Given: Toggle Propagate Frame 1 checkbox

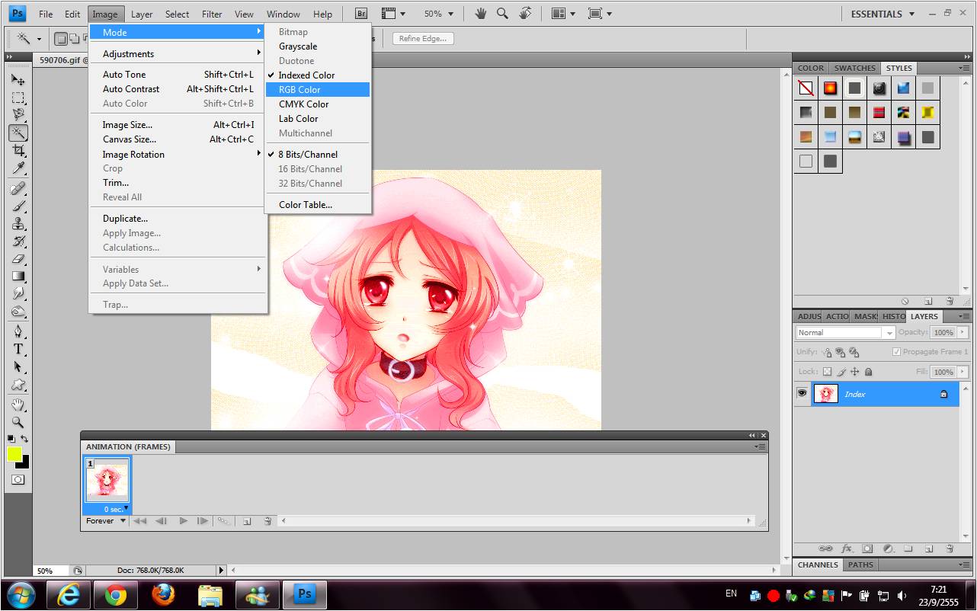Looking at the screenshot, I should tap(896, 352).
